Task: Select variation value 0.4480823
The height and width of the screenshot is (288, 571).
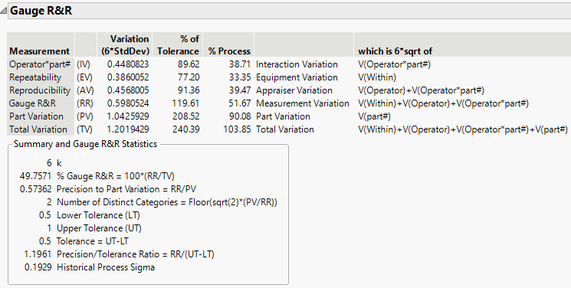Action: (x=128, y=64)
